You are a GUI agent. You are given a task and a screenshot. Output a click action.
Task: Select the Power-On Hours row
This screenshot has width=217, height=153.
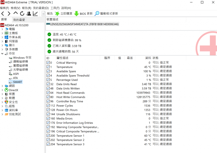(109, 110)
